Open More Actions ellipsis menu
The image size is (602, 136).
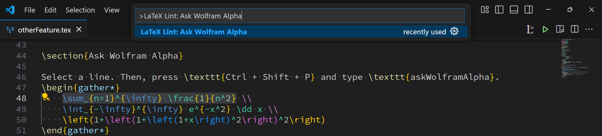[589, 29]
